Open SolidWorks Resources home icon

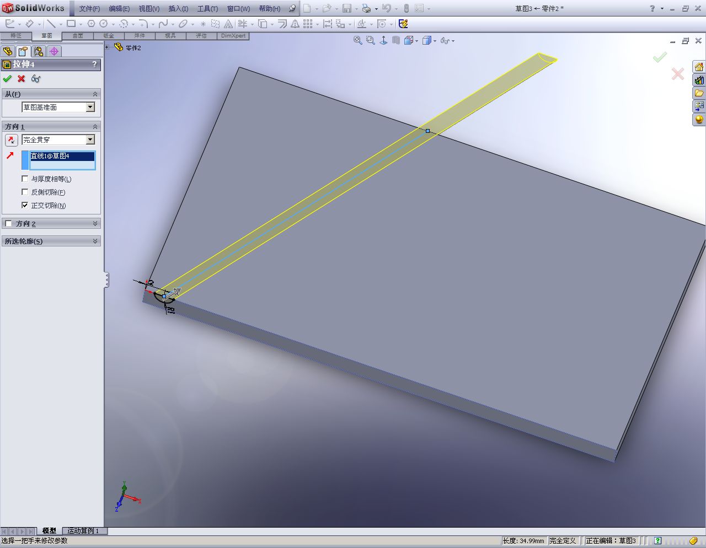pos(699,67)
